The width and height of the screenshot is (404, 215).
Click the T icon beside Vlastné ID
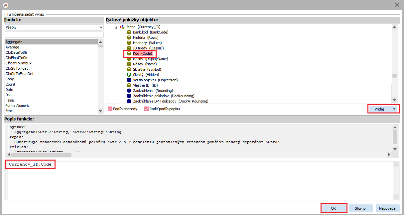[x=129, y=85]
